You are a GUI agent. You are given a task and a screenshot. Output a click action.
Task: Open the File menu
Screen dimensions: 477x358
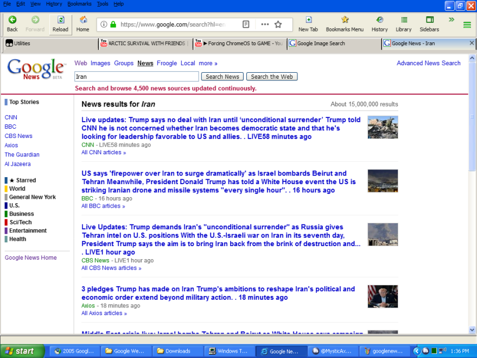pos(7,4)
